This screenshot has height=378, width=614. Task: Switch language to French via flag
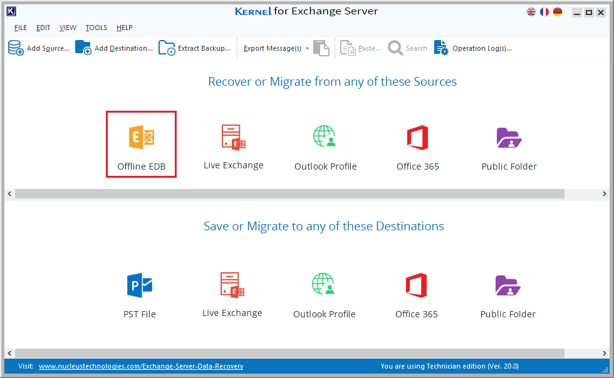click(544, 12)
